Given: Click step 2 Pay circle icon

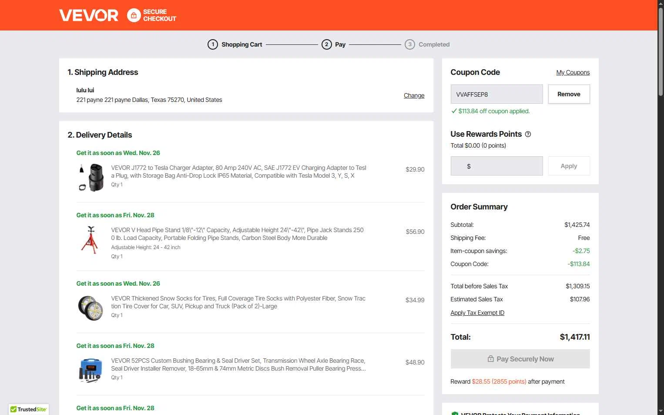Looking at the screenshot, I should (x=327, y=44).
